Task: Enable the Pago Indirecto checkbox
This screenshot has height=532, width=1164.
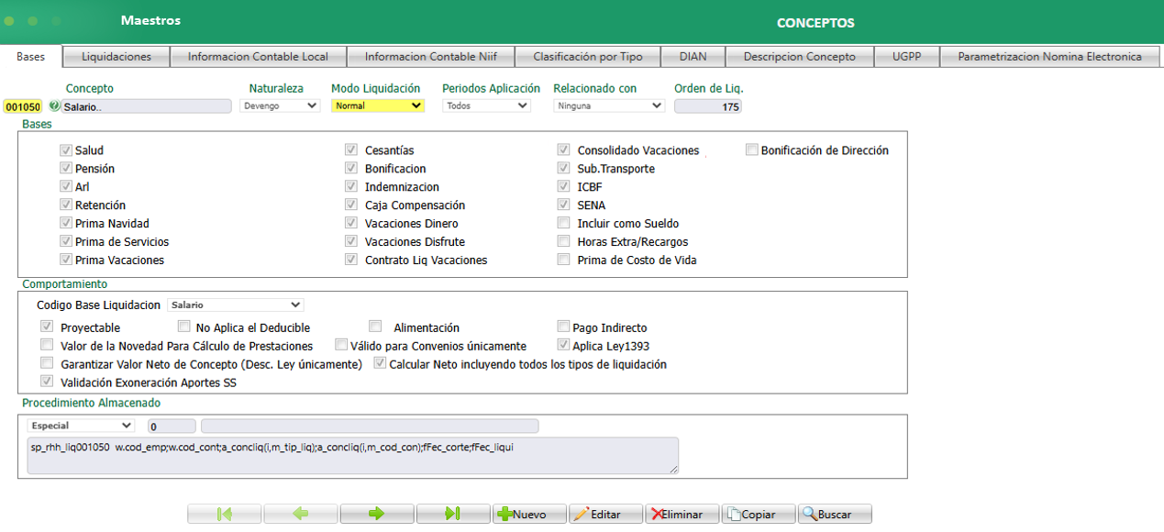Action: 564,327
